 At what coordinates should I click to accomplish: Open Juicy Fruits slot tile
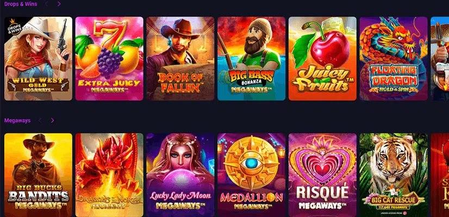[x=322, y=59]
